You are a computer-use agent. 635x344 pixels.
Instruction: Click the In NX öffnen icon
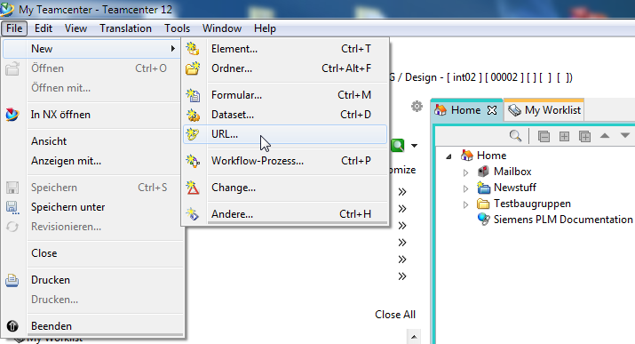[12, 115]
